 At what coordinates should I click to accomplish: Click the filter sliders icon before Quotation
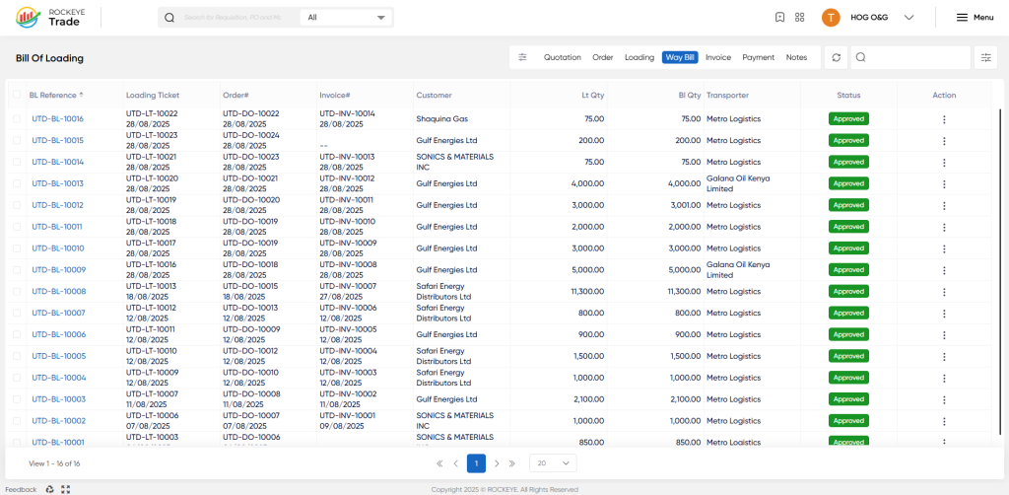pos(522,57)
